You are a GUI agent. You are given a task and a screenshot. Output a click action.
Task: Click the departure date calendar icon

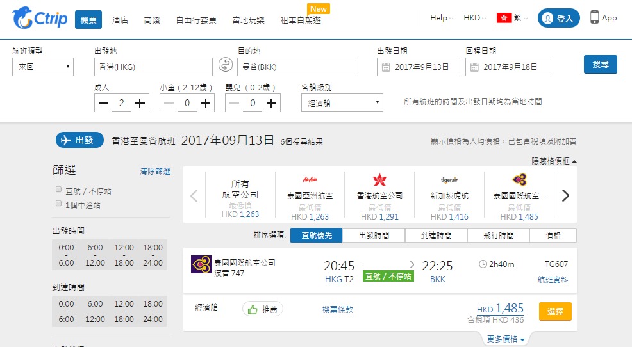click(x=386, y=67)
